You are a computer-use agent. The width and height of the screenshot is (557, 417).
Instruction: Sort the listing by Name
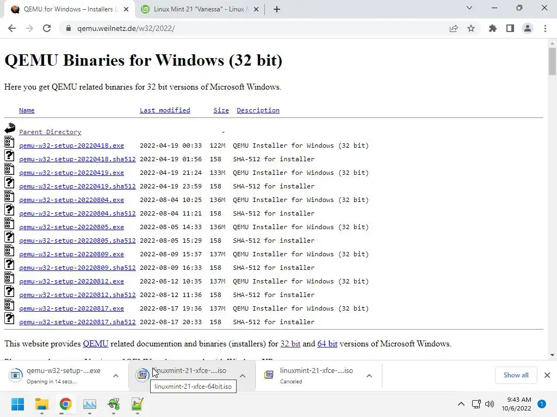pos(27,110)
